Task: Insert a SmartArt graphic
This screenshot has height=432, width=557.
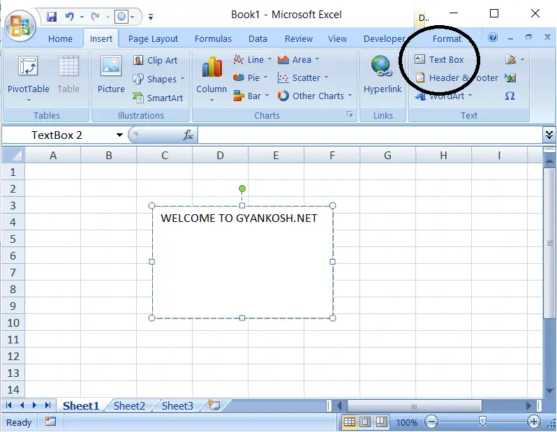Action: click(x=158, y=98)
